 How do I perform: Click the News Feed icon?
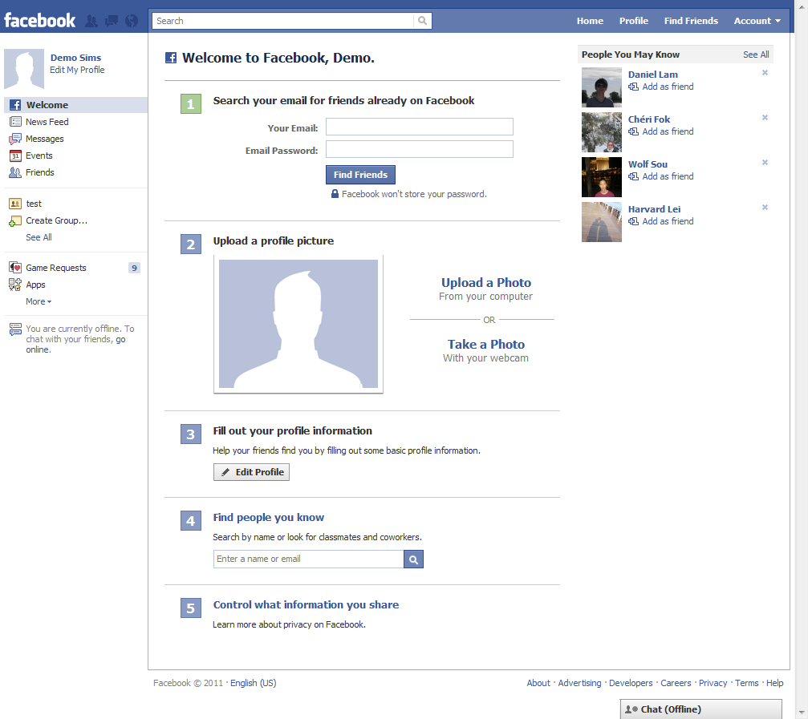coord(15,122)
